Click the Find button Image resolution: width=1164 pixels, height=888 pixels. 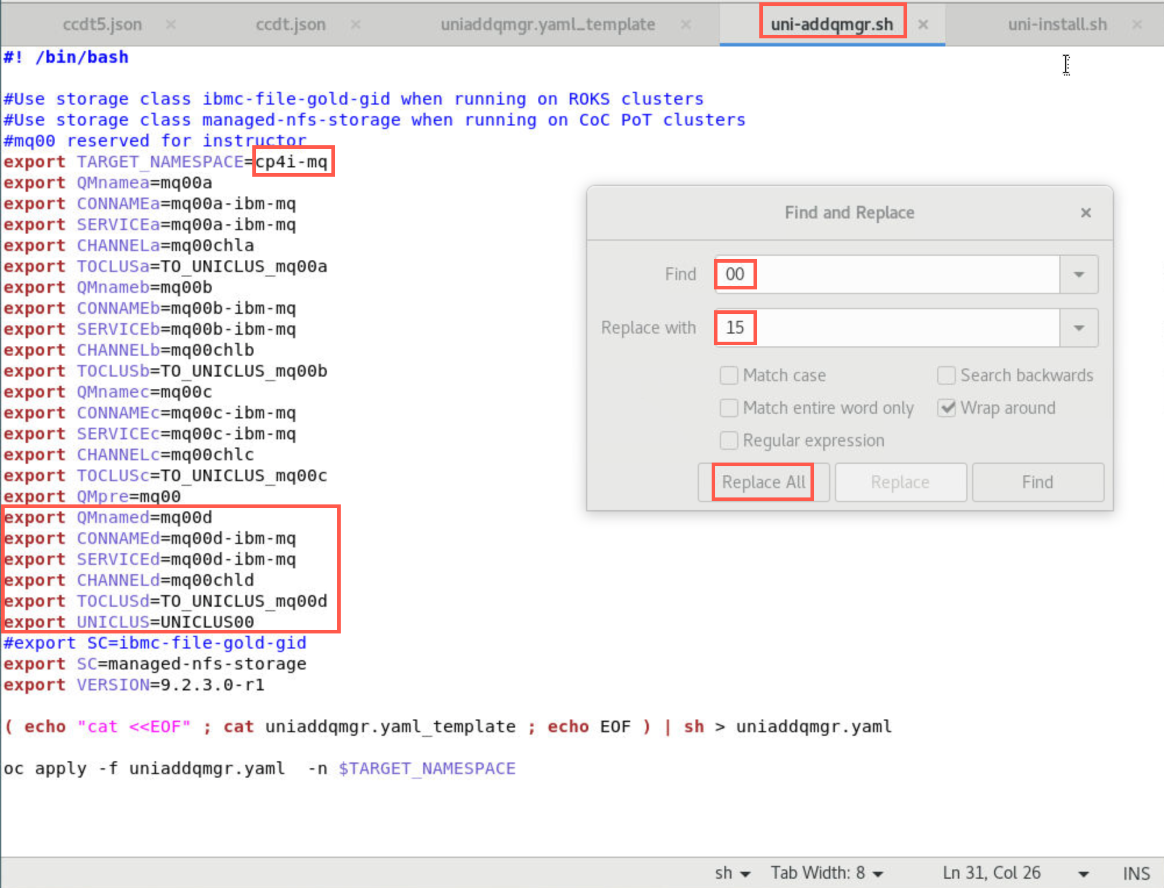coord(1038,482)
